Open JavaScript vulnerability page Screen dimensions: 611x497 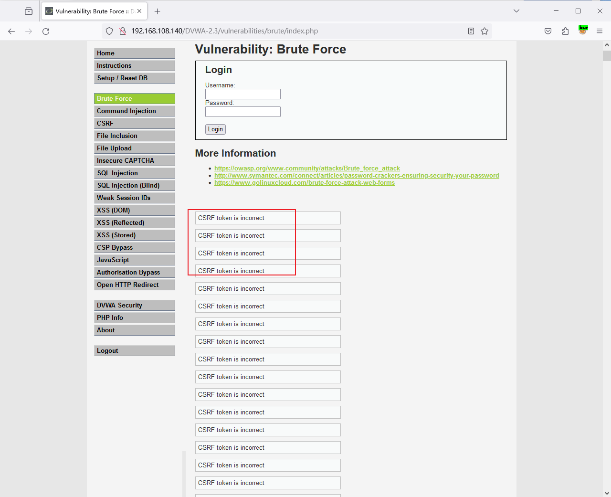click(x=135, y=260)
